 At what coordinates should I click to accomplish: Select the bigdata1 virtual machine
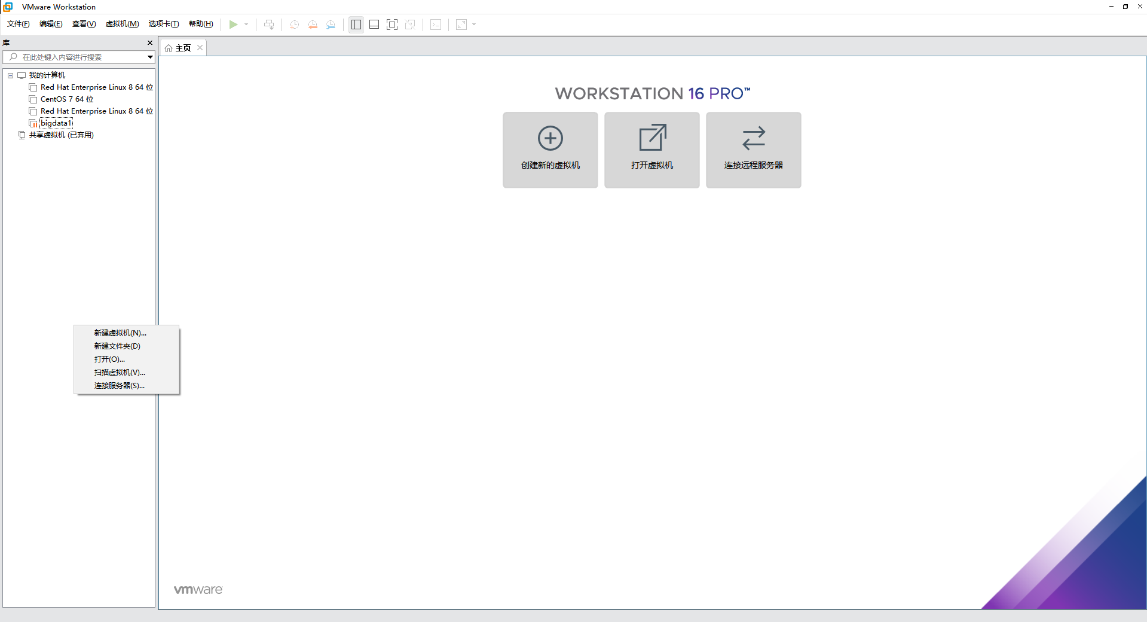55,123
